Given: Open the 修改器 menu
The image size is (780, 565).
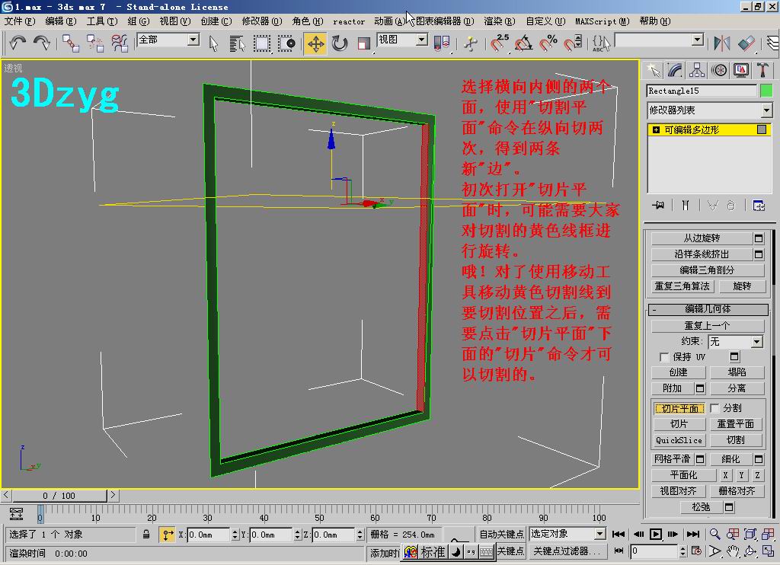Looking at the screenshot, I should point(261,21).
